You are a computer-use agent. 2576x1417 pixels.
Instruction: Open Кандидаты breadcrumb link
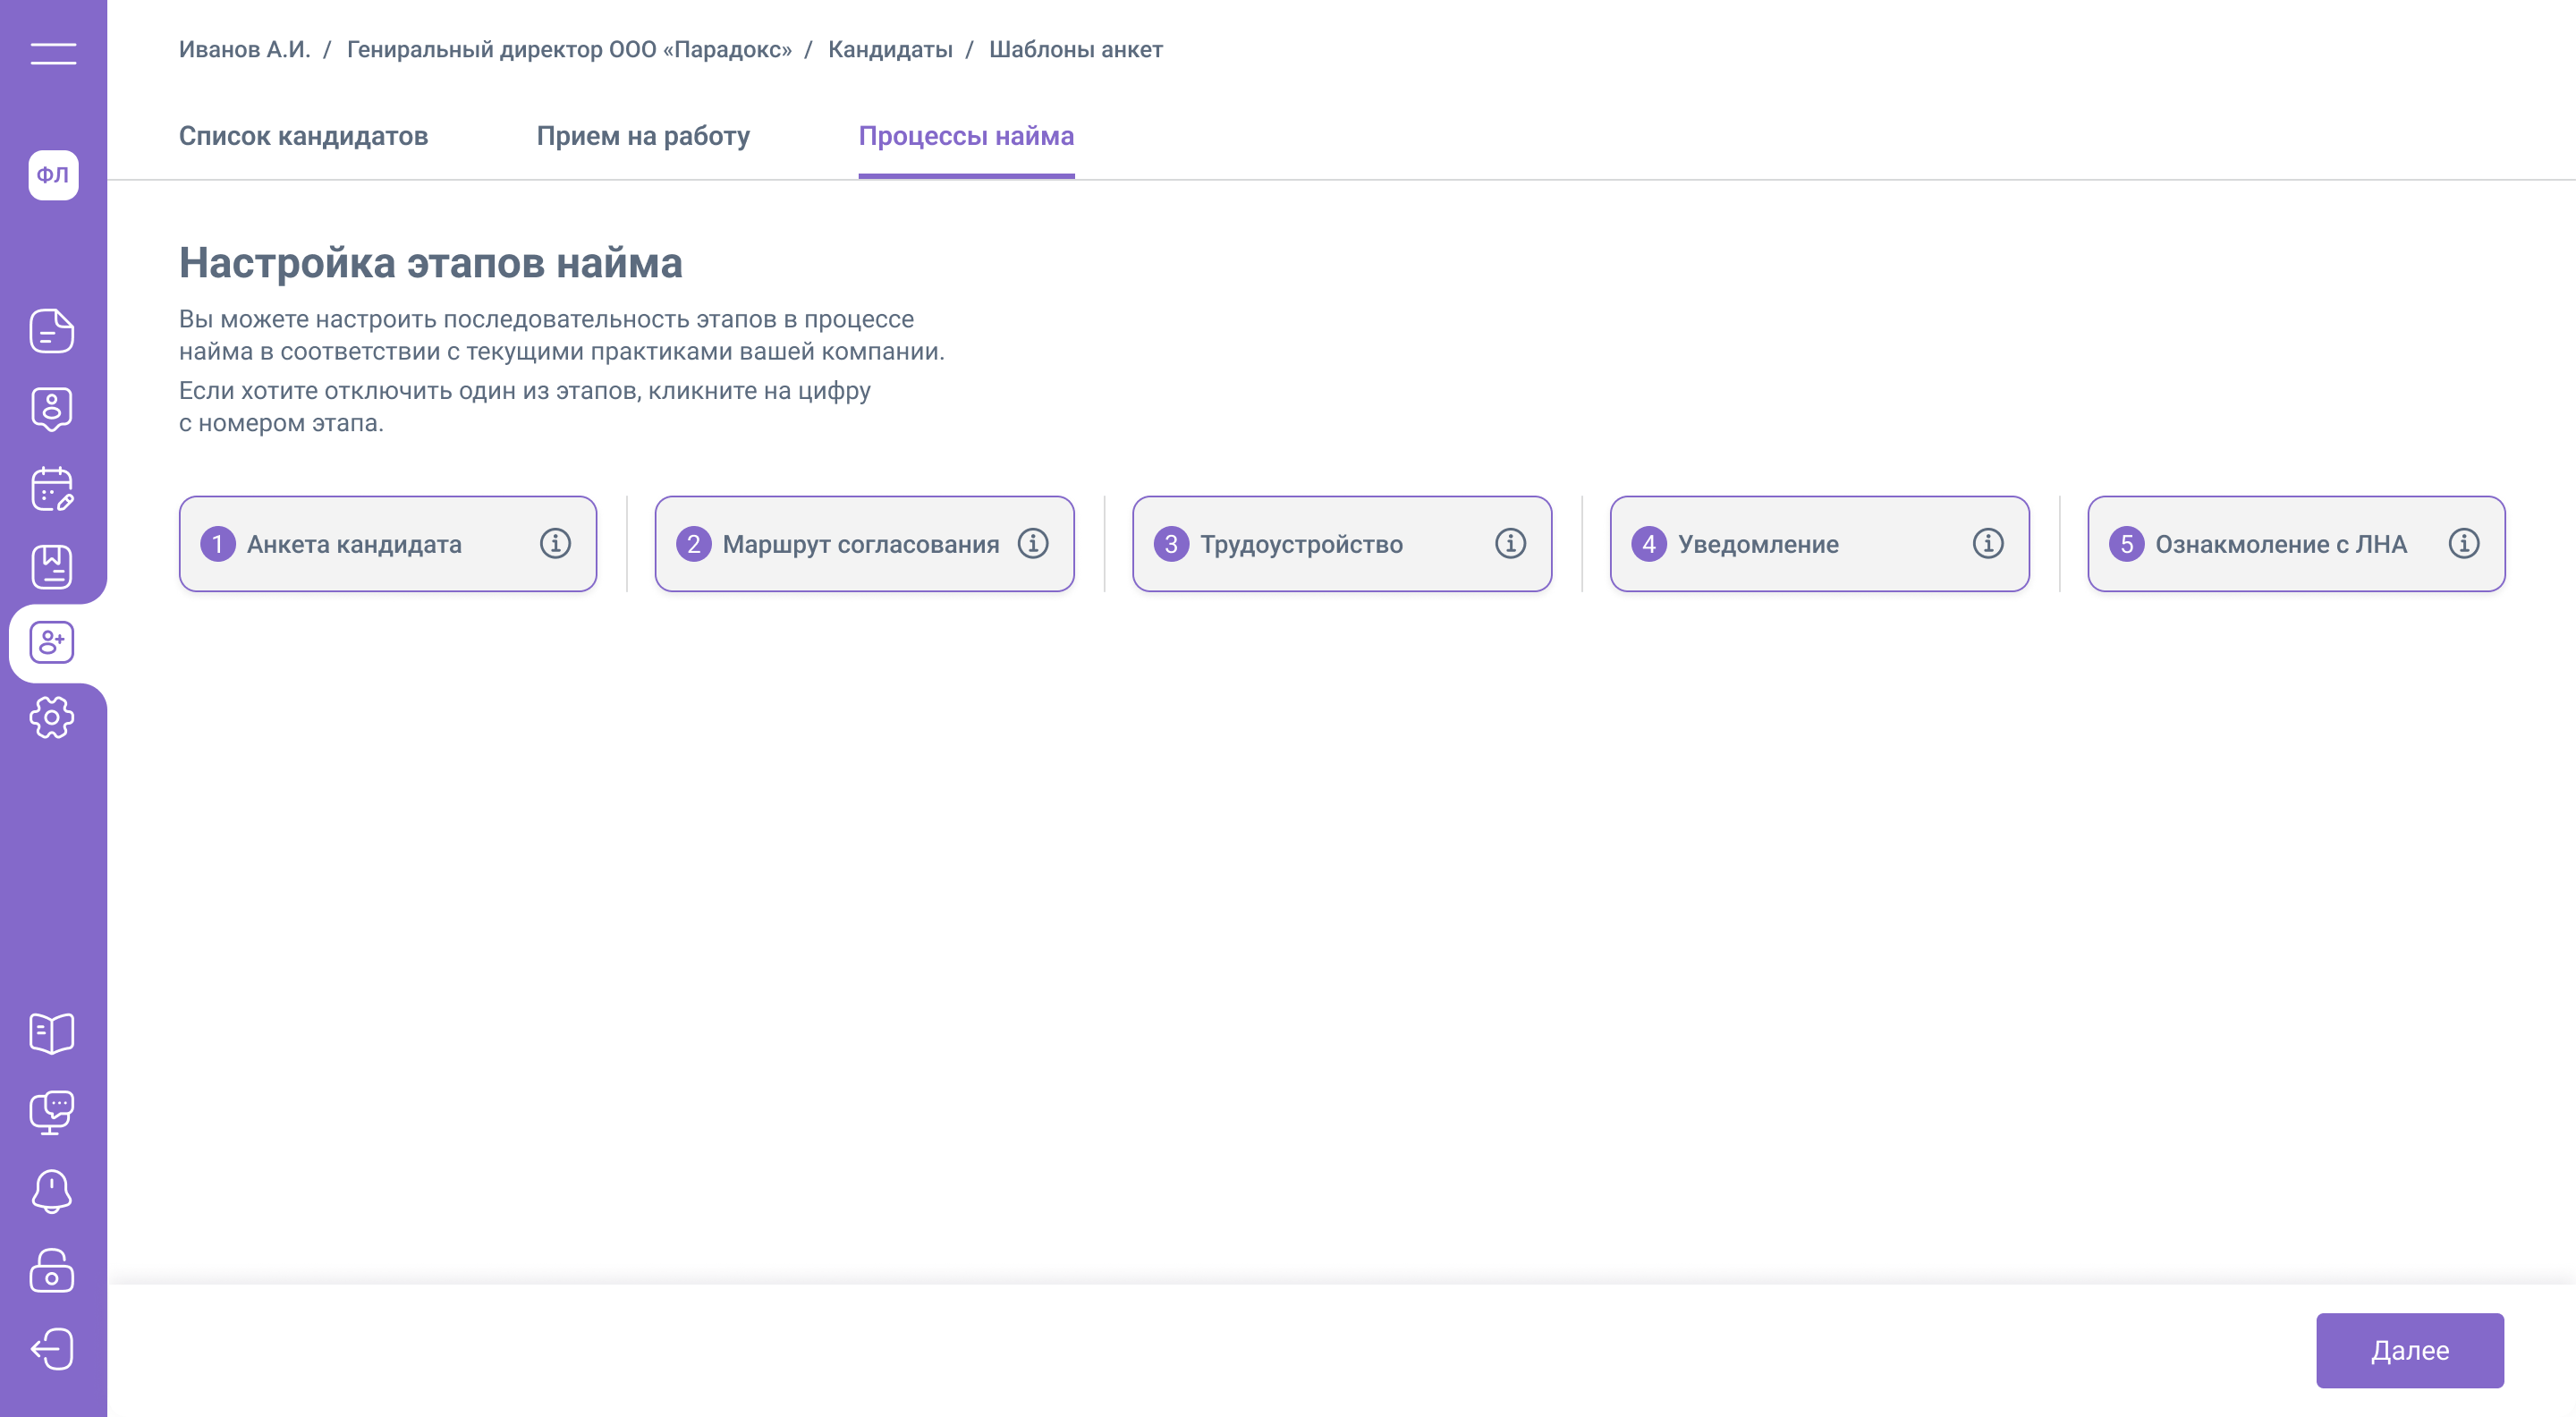point(890,49)
